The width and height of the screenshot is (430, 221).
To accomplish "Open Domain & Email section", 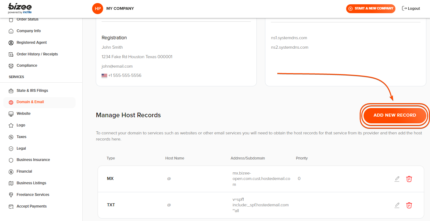I will (30, 102).
